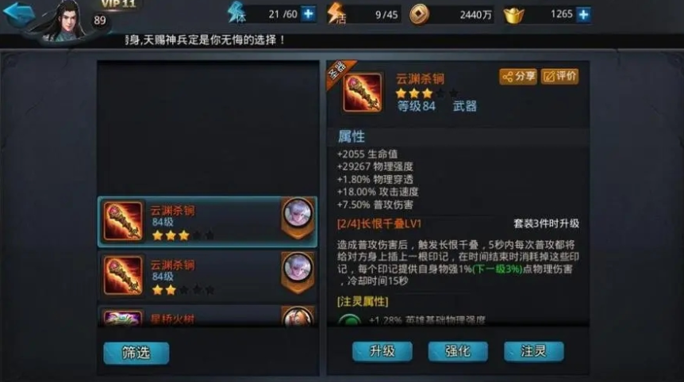Add gold ingots with plus beside 1265
Image resolution: width=684 pixels, height=382 pixels.
coord(584,14)
